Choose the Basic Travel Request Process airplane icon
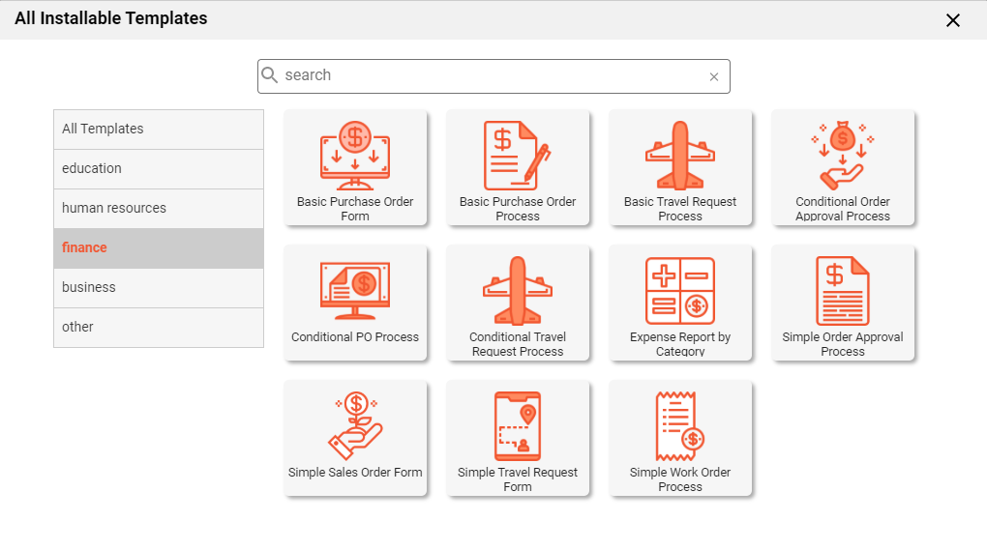The height and width of the screenshot is (550, 987). pyautogui.click(x=680, y=156)
